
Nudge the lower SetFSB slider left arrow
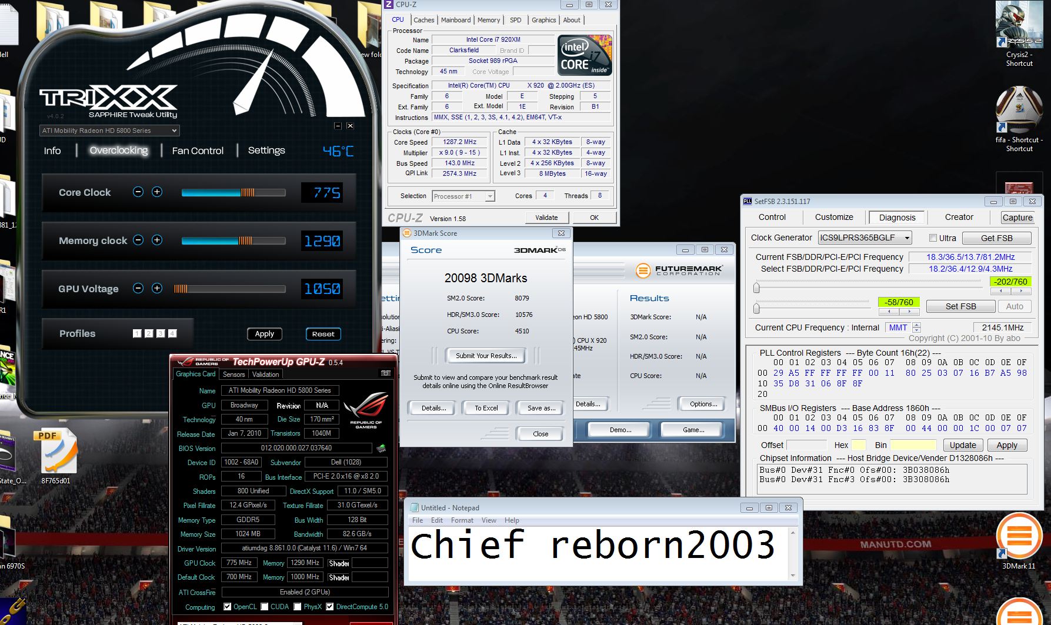(889, 312)
